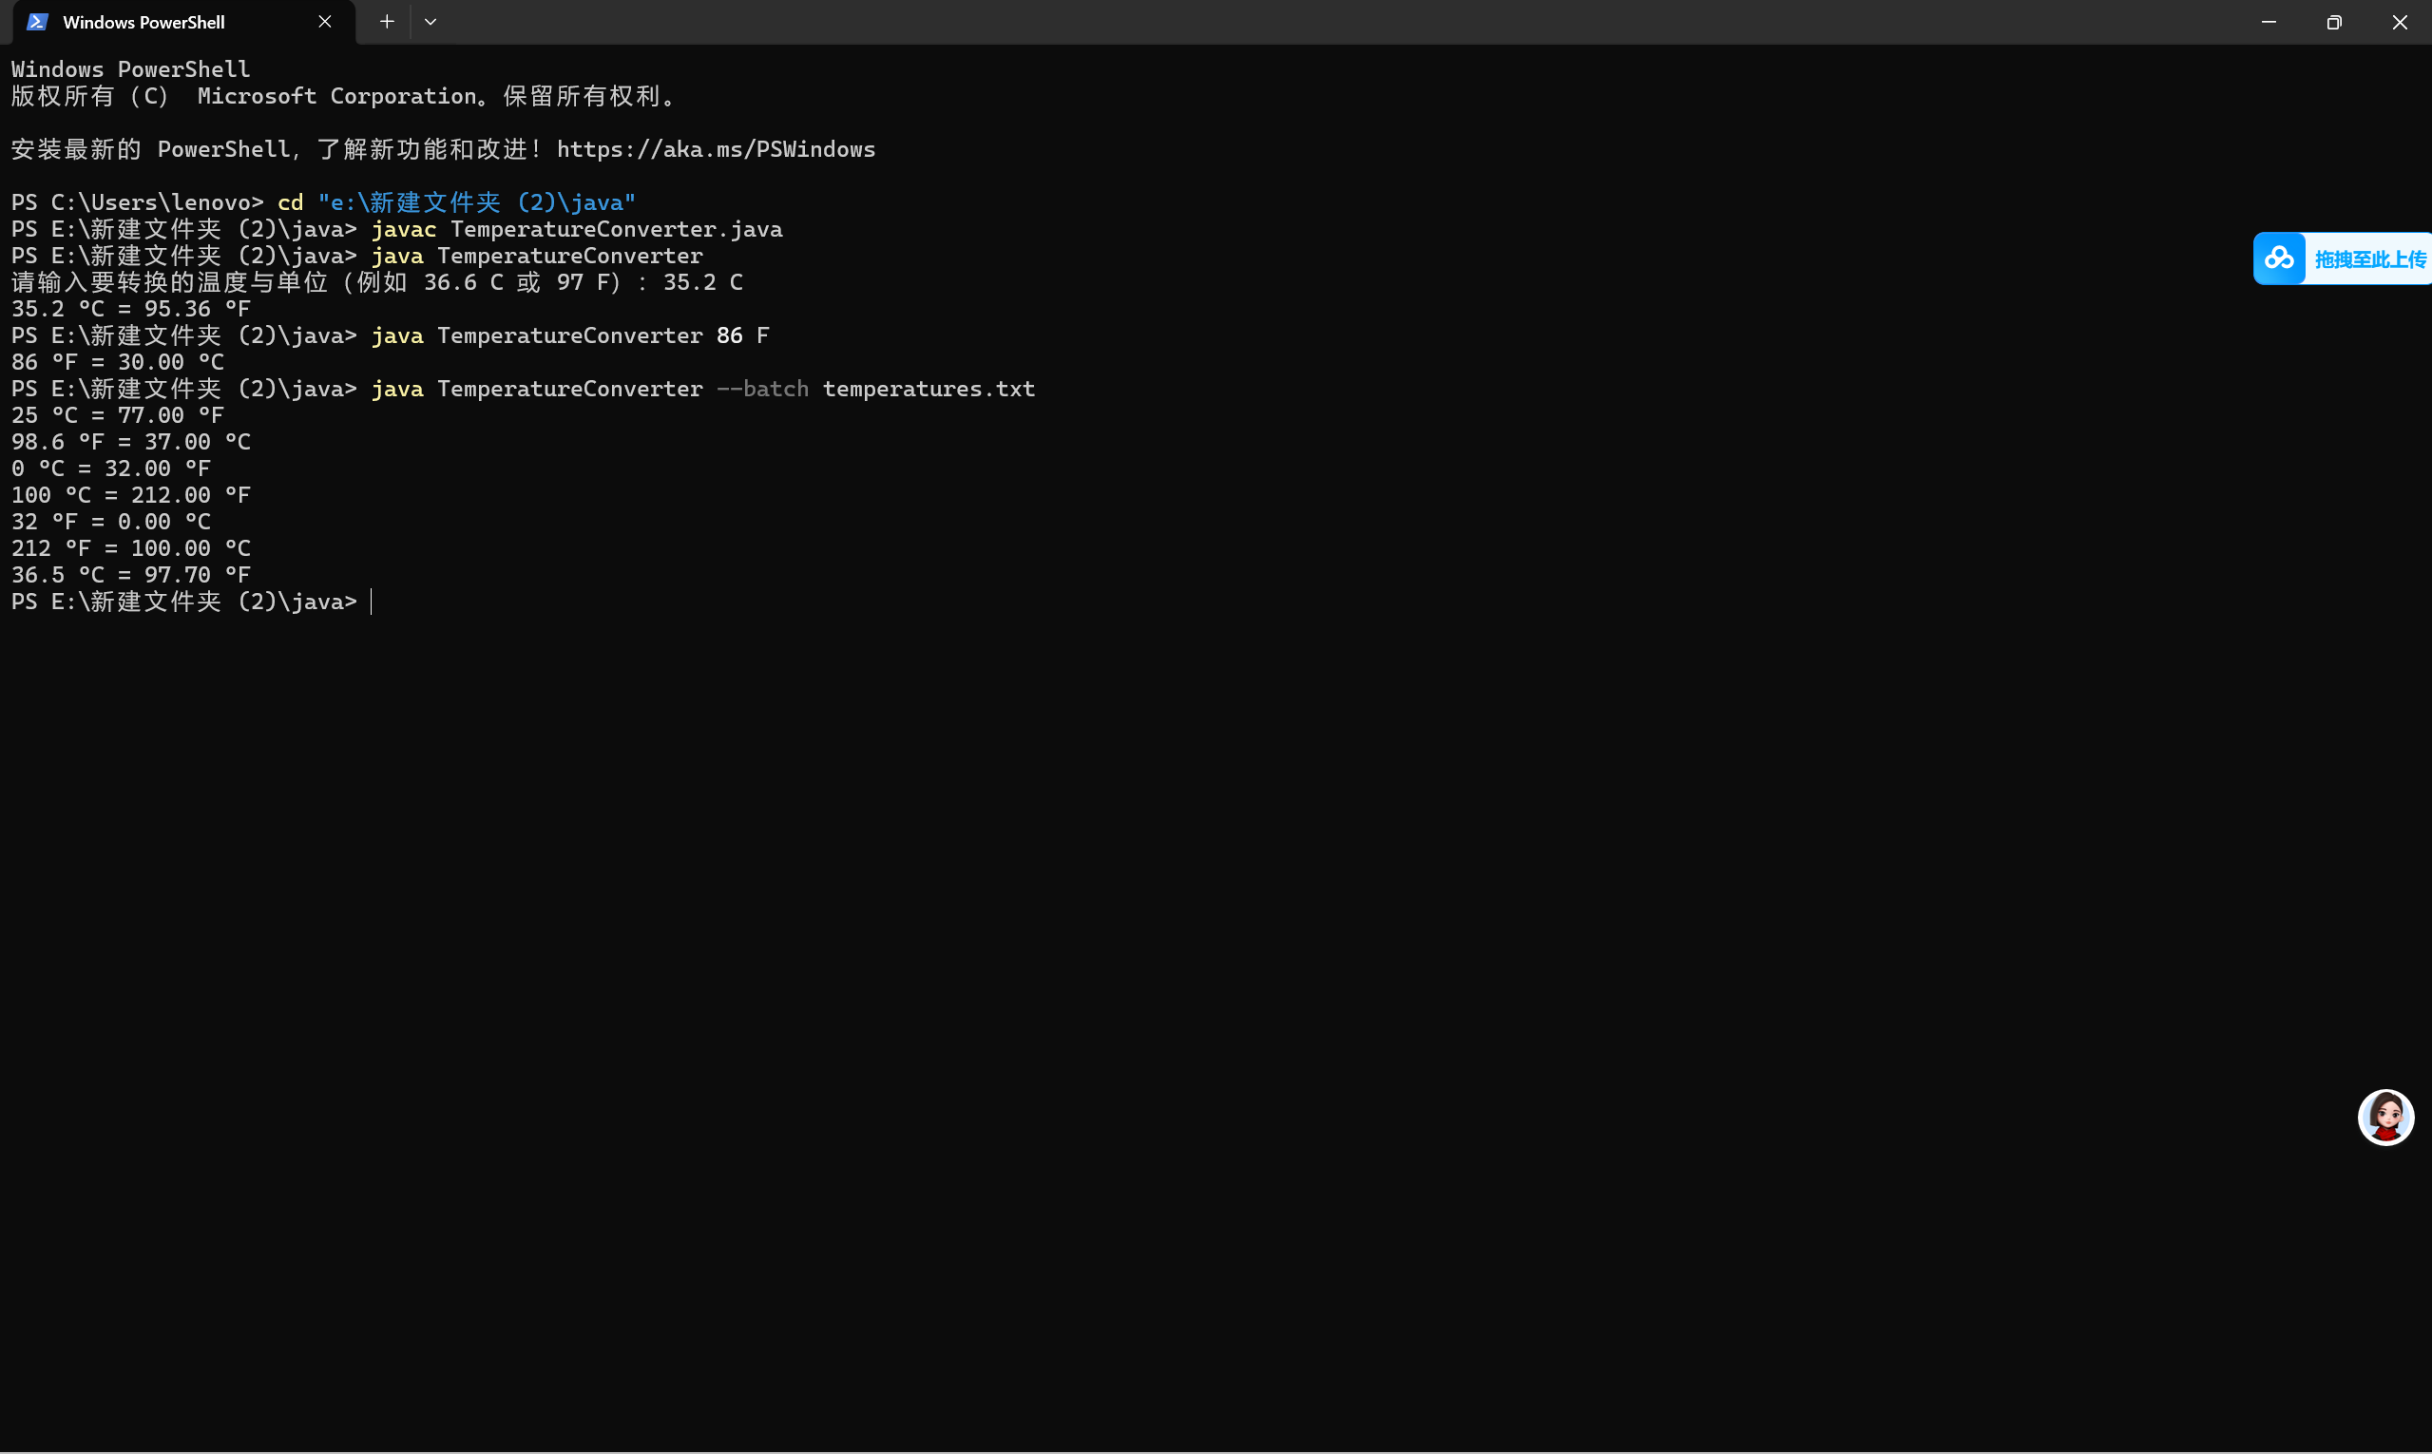Expand the new tab profile dropdown chevron
The height and width of the screenshot is (1454, 2432).
click(431, 22)
